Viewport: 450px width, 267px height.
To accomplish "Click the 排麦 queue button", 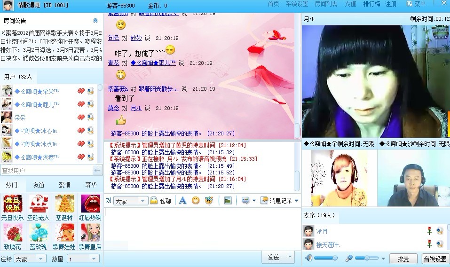I will coord(403,259).
